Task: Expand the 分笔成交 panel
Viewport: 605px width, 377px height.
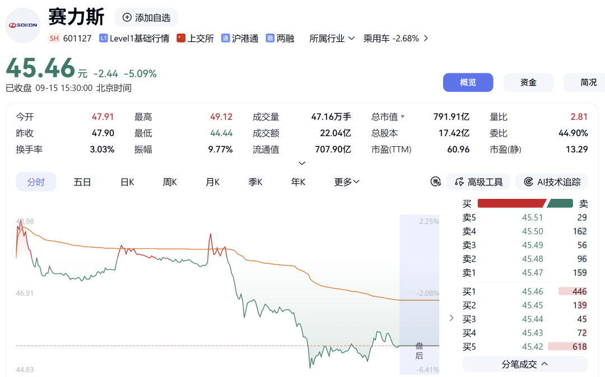Action: [525, 364]
